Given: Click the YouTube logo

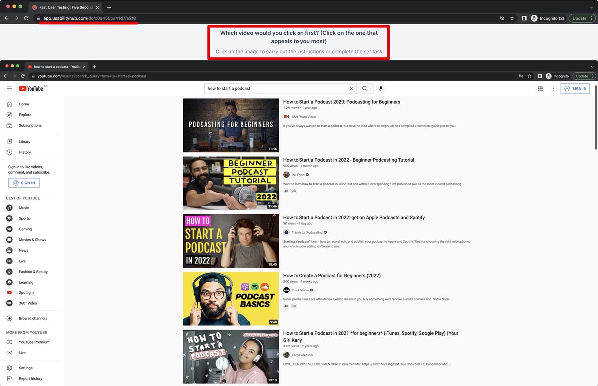Looking at the screenshot, I should (31, 89).
